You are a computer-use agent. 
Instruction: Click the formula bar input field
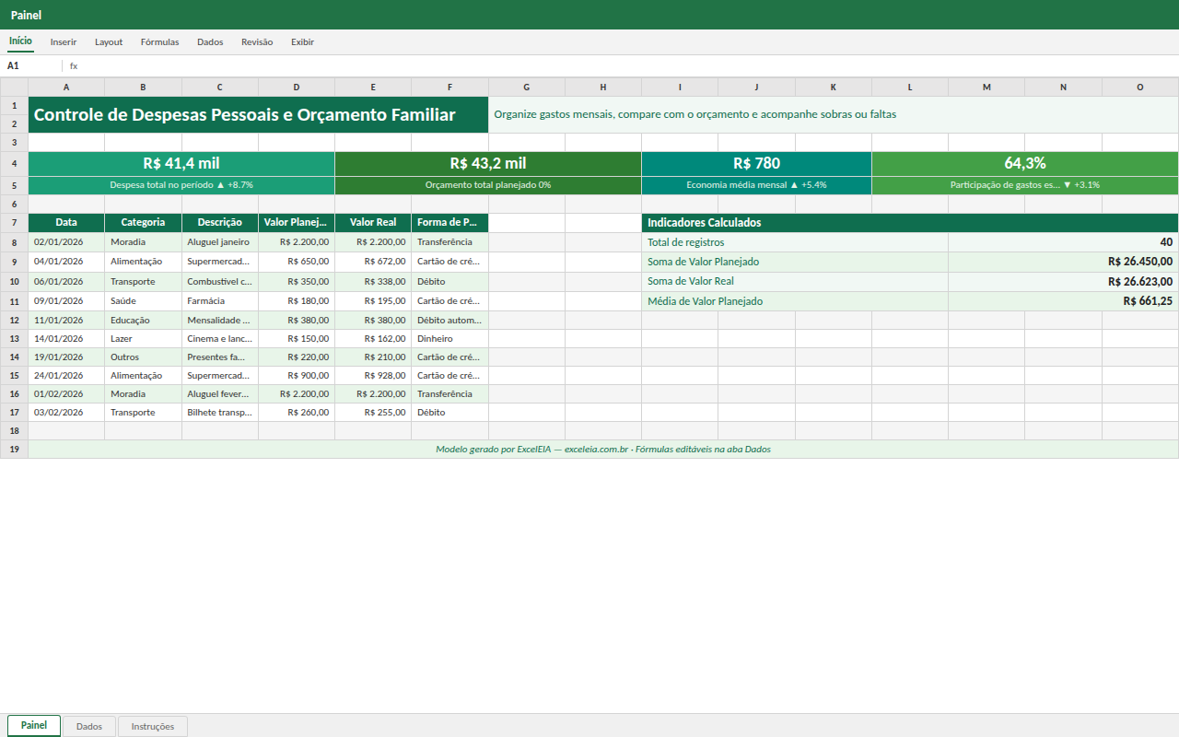[x=626, y=66]
